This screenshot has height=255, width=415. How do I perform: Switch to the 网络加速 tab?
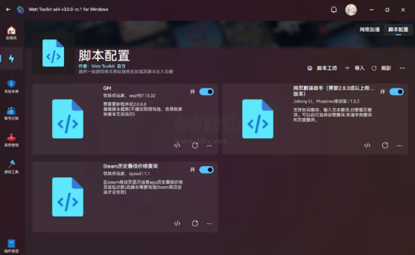370,29
